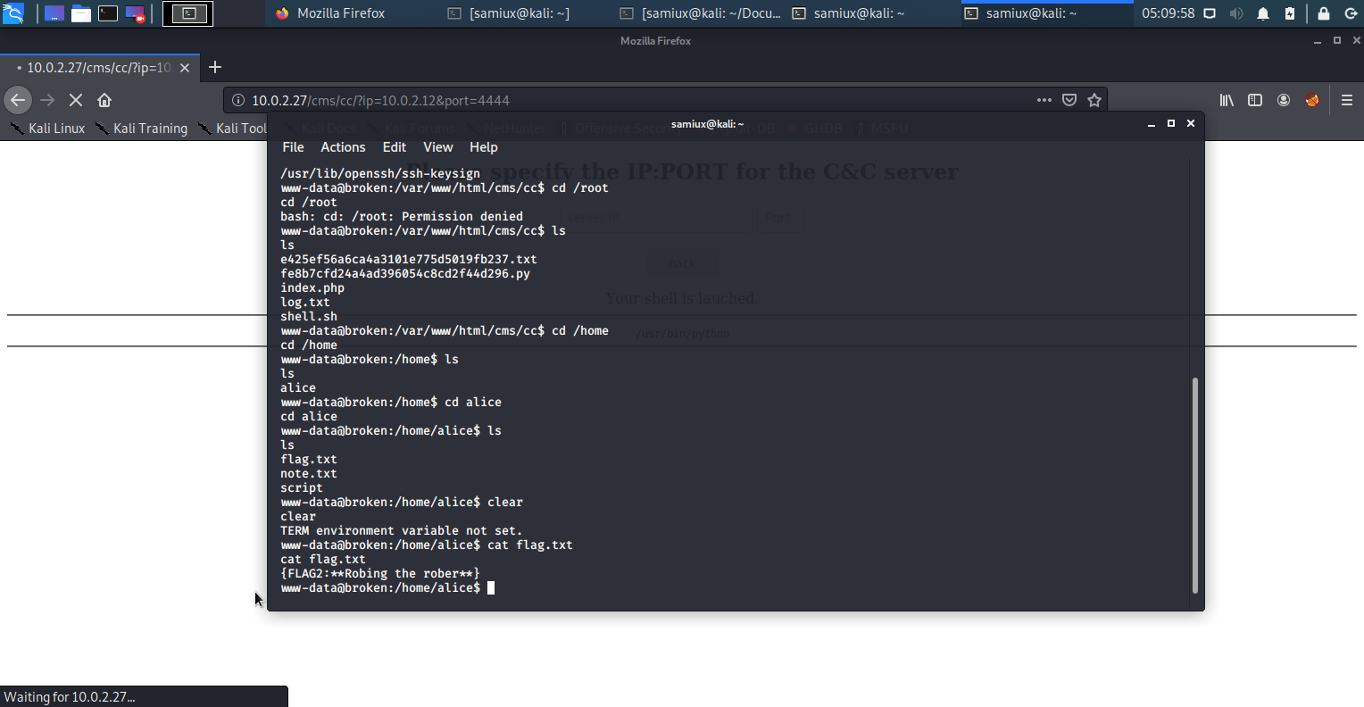The width and height of the screenshot is (1364, 707).
Task: Maximize the samiux@kali terminal window
Action: pos(1171,123)
